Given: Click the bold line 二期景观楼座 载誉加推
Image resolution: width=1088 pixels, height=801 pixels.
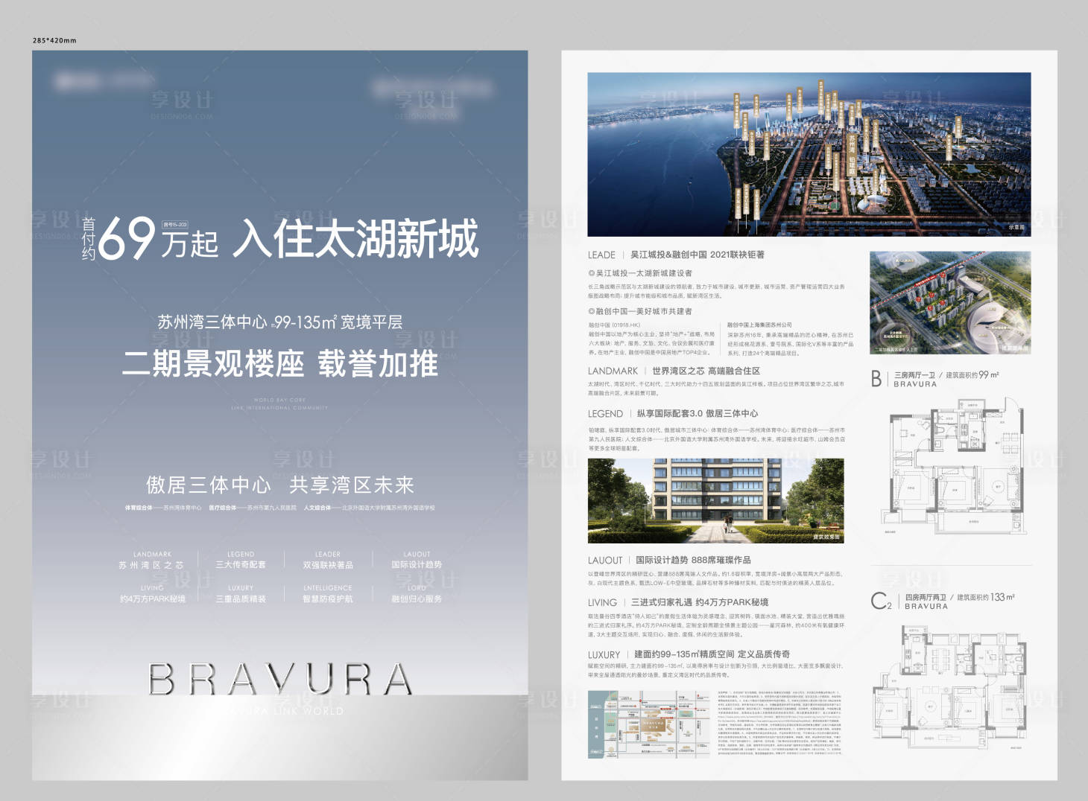Looking at the screenshot, I should pyautogui.click(x=279, y=364).
